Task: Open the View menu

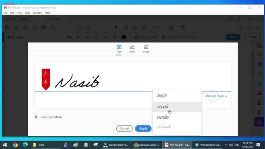Action: click(x=19, y=13)
